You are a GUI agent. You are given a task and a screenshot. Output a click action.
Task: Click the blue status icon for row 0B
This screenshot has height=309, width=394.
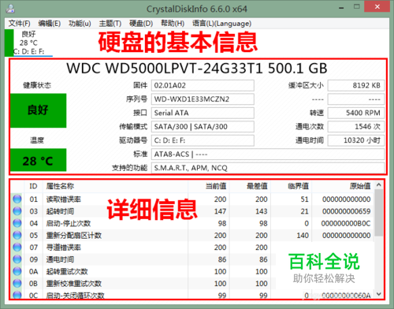pos(17,284)
